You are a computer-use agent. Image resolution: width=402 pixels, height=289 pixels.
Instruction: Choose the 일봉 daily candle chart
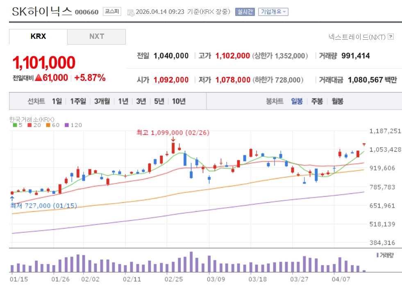pyautogui.click(x=297, y=101)
